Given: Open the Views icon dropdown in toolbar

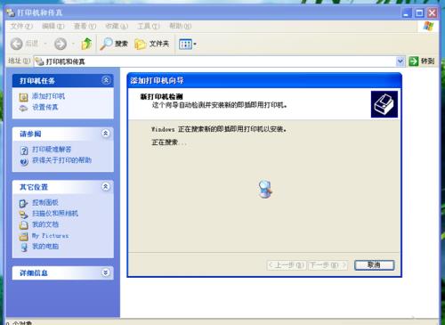Looking at the screenshot, I should coord(188,45).
